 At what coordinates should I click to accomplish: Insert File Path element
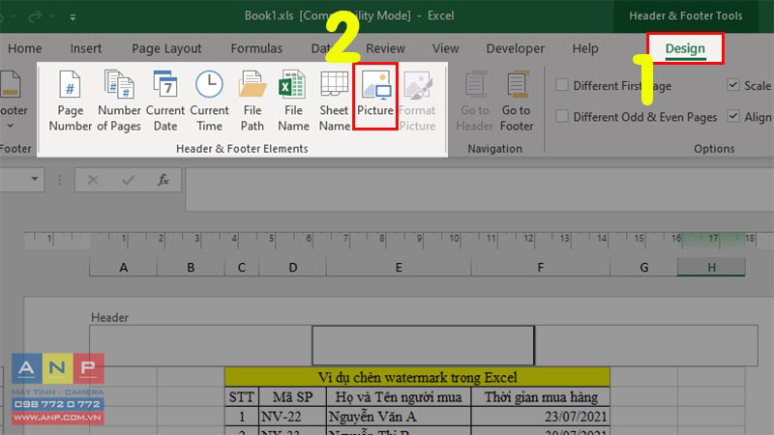coord(253,101)
